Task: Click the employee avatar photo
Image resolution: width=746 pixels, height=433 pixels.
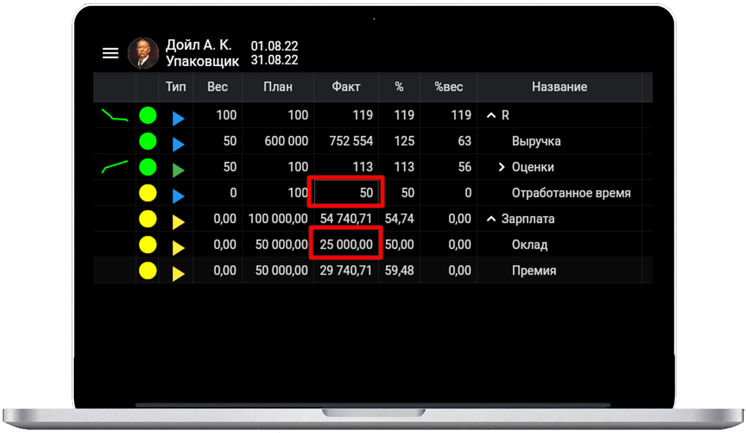Action: (143, 53)
